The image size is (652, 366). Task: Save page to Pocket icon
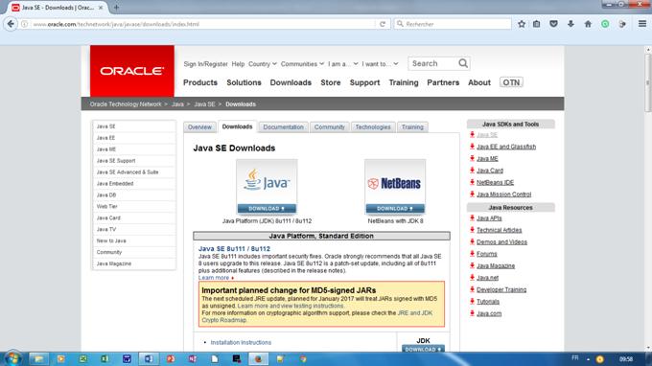point(553,24)
